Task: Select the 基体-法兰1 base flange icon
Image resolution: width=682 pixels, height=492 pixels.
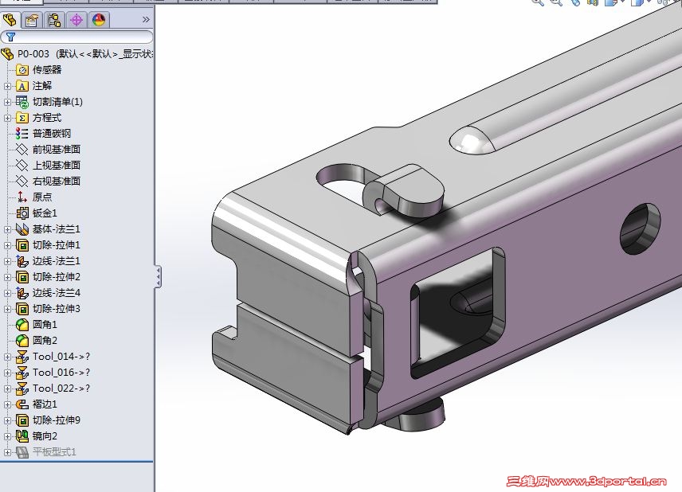Action: (22, 229)
